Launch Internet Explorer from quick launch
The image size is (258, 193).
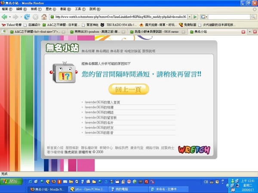(30, 182)
